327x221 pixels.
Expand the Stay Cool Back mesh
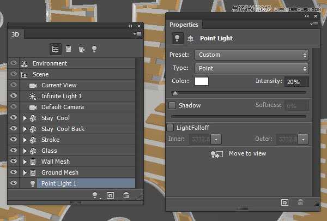coord(25,129)
